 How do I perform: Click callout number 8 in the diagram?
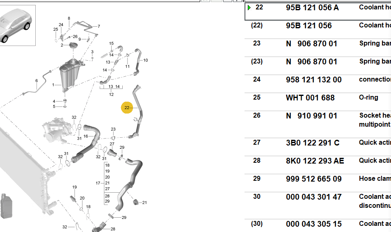[x=69, y=18]
